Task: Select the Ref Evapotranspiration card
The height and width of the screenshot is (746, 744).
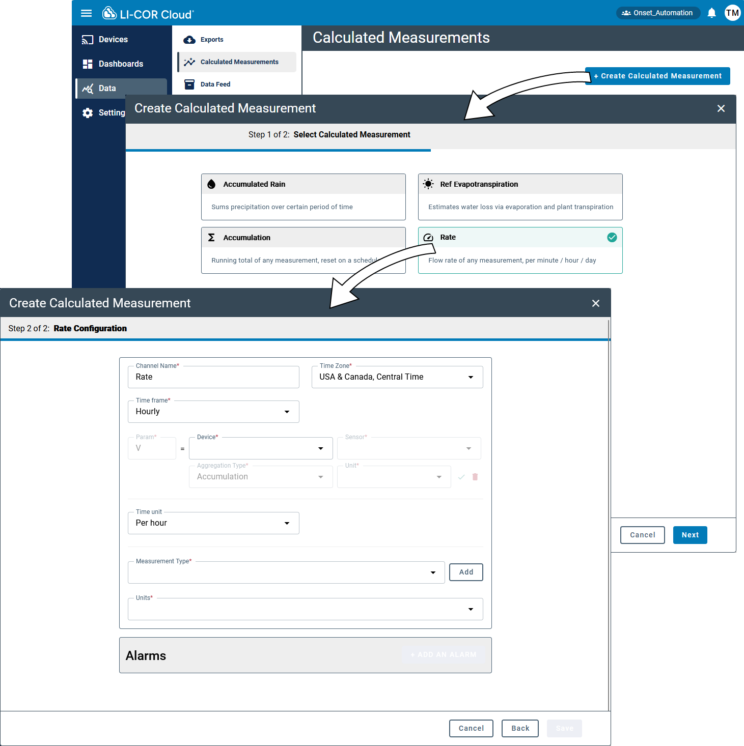Action: (x=520, y=197)
